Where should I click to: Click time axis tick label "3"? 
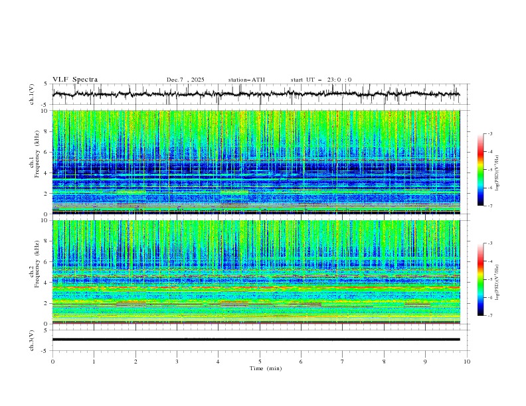click(x=177, y=362)
